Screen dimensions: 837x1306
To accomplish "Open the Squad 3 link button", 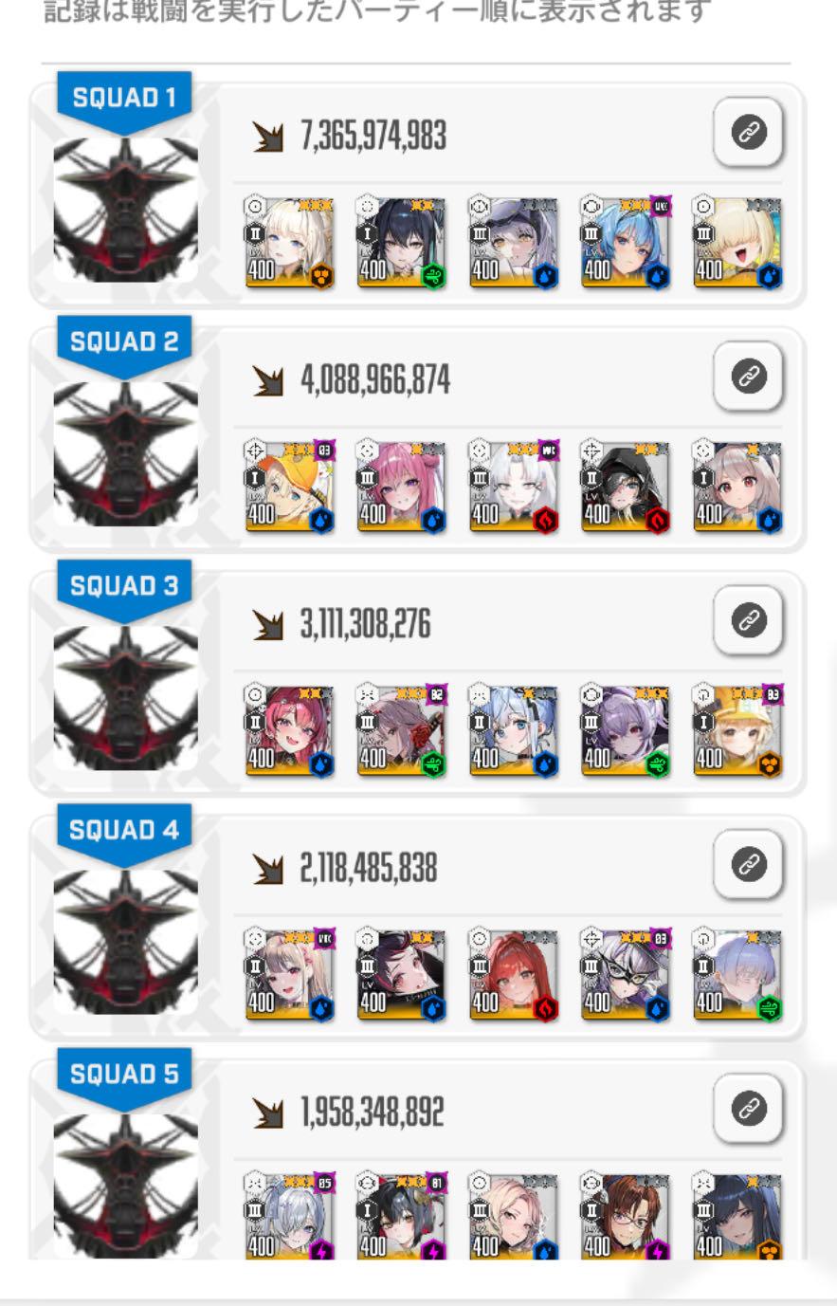I will [x=748, y=620].
